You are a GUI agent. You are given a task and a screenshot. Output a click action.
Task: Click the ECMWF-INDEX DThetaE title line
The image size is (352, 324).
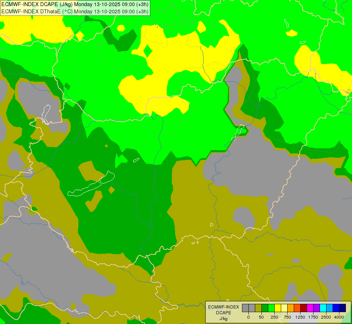click(75, 11)
